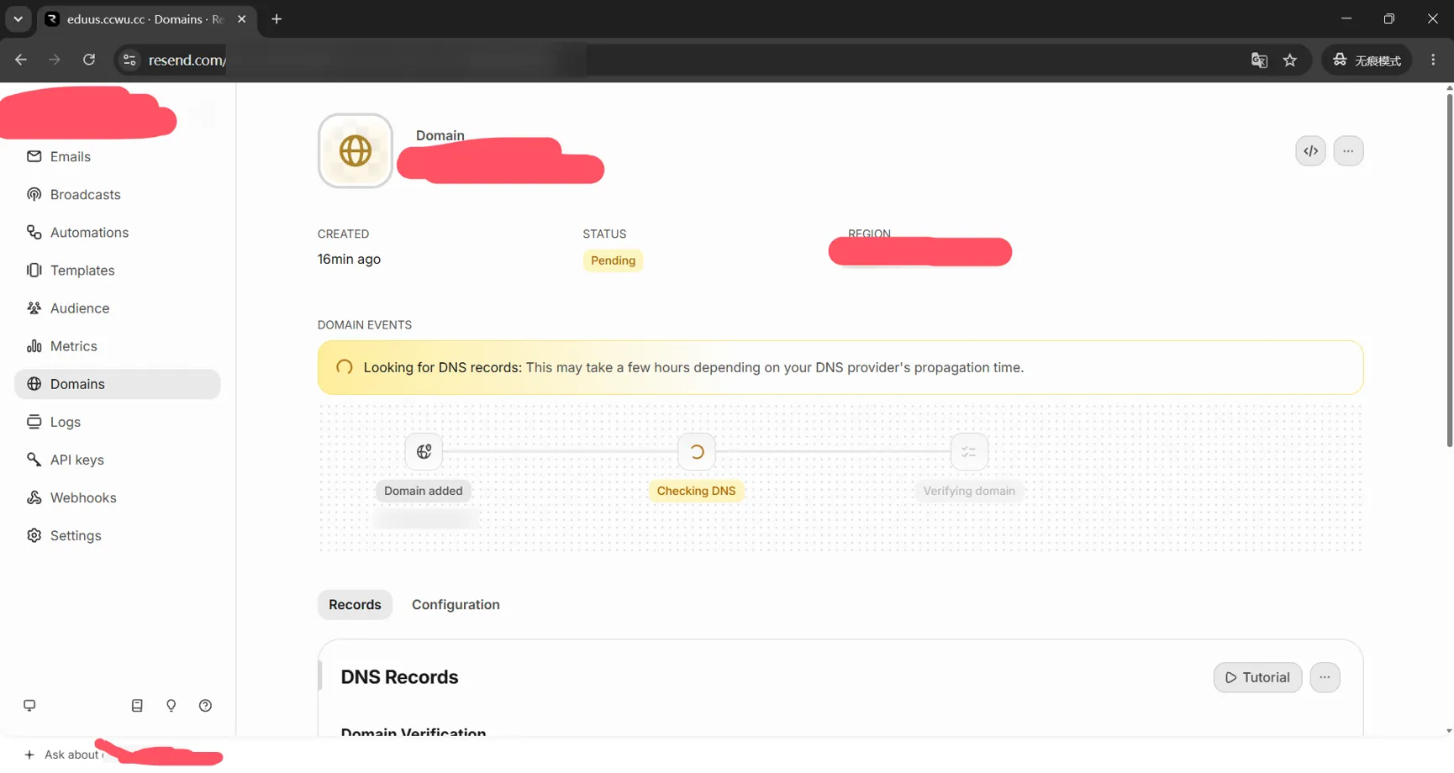1454x773 pixels.
Task: Click the Checking DNS spinner step
Action: click(697, 452)
